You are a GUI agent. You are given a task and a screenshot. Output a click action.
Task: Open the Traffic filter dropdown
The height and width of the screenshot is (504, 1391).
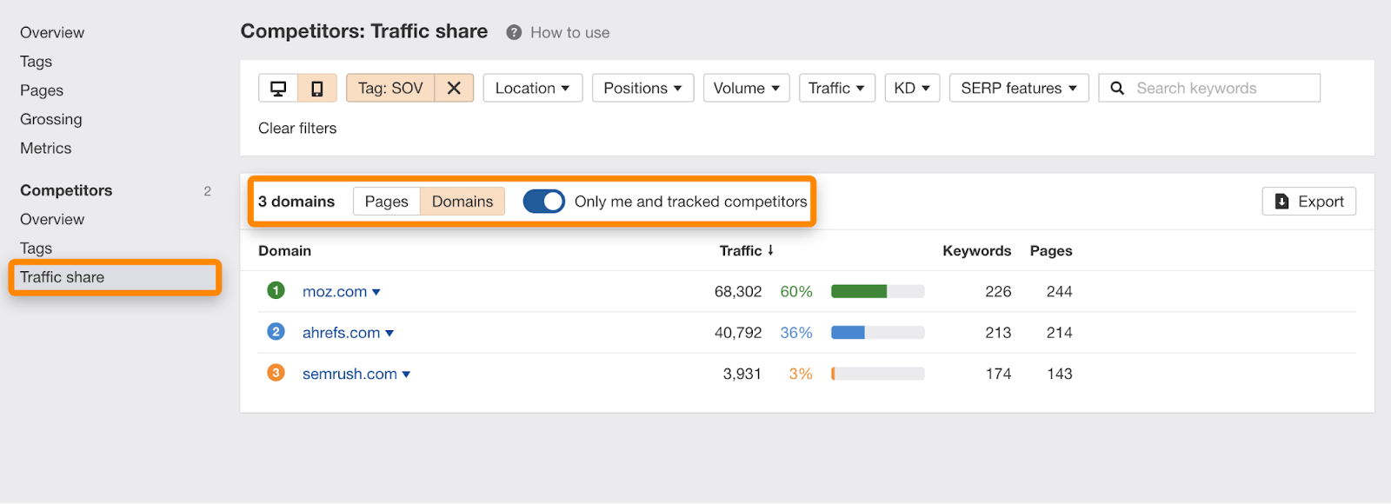tap(836, 88)
